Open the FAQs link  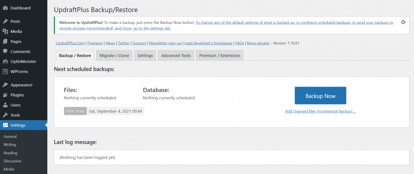click(240, 43)
